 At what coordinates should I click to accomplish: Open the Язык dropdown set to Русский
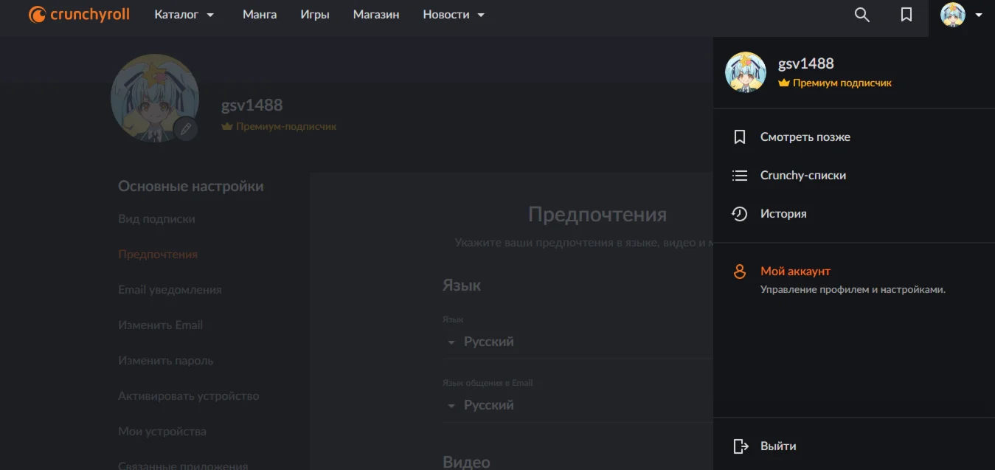coord(578,342)
